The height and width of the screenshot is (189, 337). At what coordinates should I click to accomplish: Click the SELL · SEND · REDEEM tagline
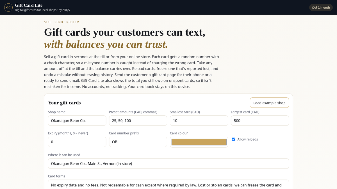[62, 22]
